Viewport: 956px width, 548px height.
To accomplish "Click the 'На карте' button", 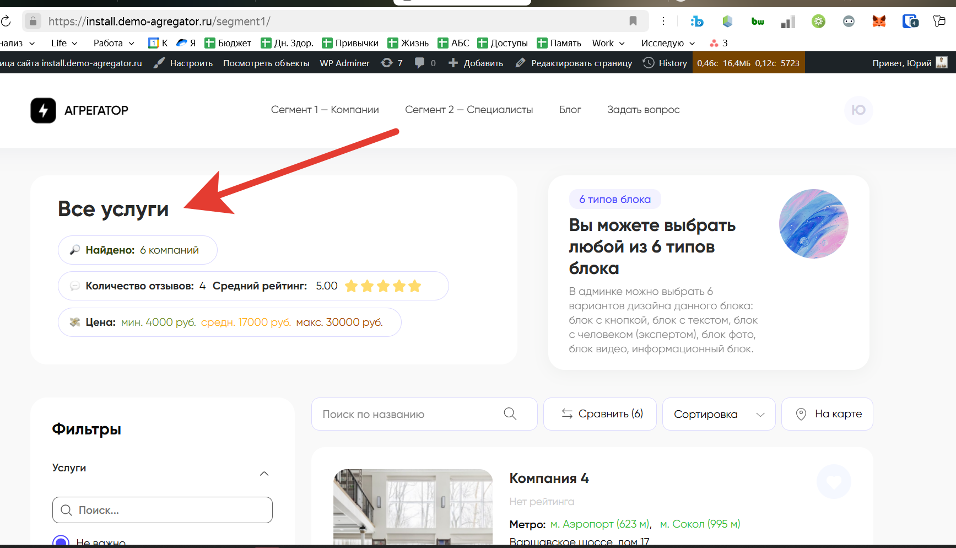I will tap(827, 414).
